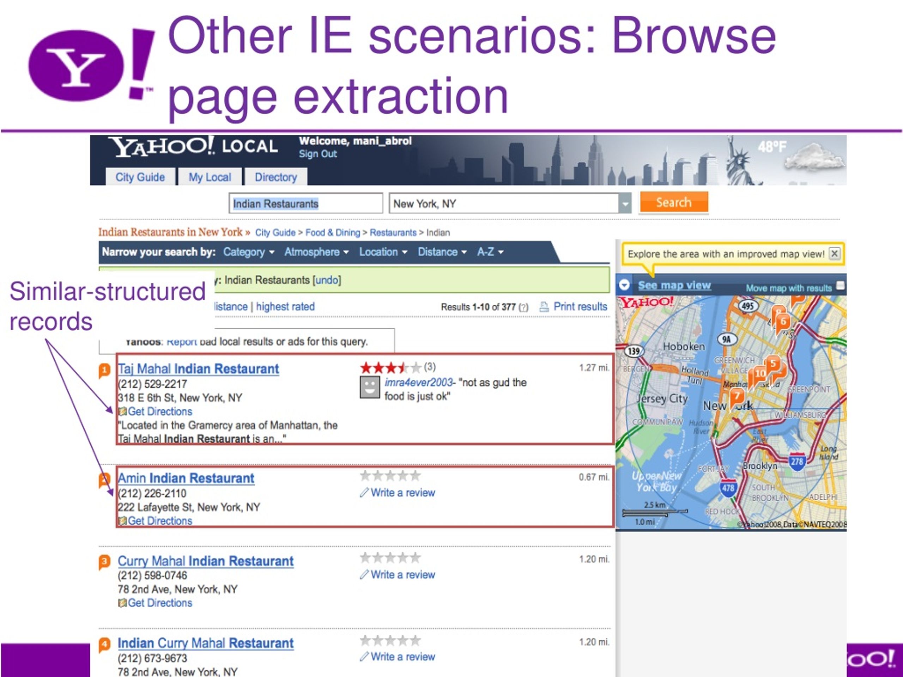Click the result 3 orange marker icon

point(104,562)
